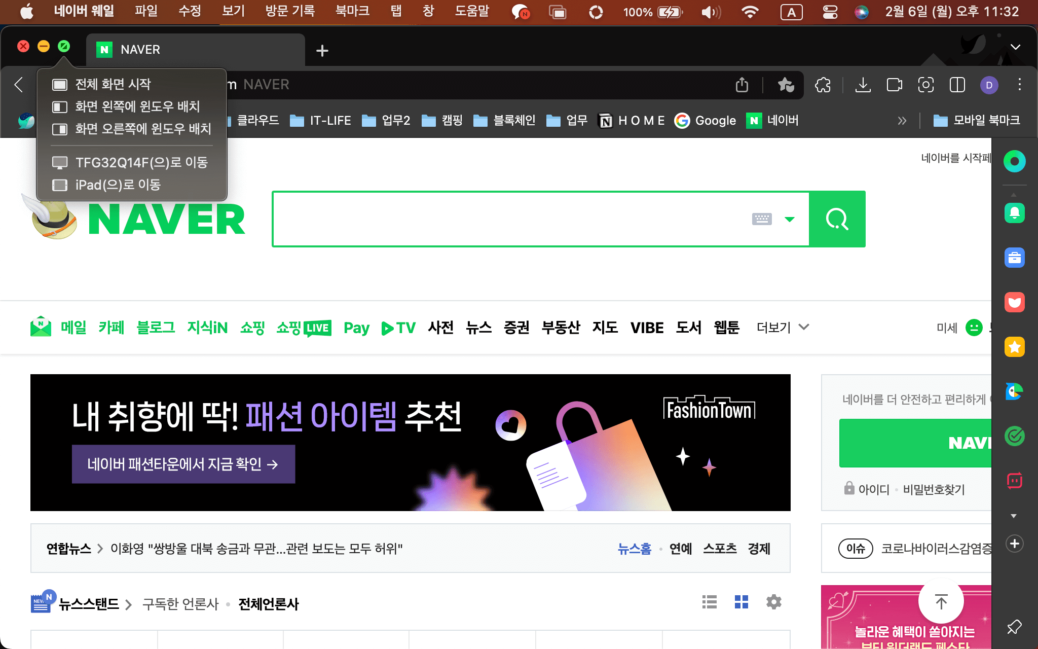Toggle the split view panel icon
The width and height of the screenshot is (1038, 649).
click(957, 85)
